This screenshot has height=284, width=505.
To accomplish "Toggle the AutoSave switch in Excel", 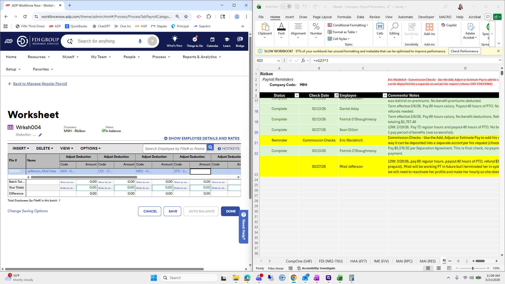I will click(x=286, y=7).
